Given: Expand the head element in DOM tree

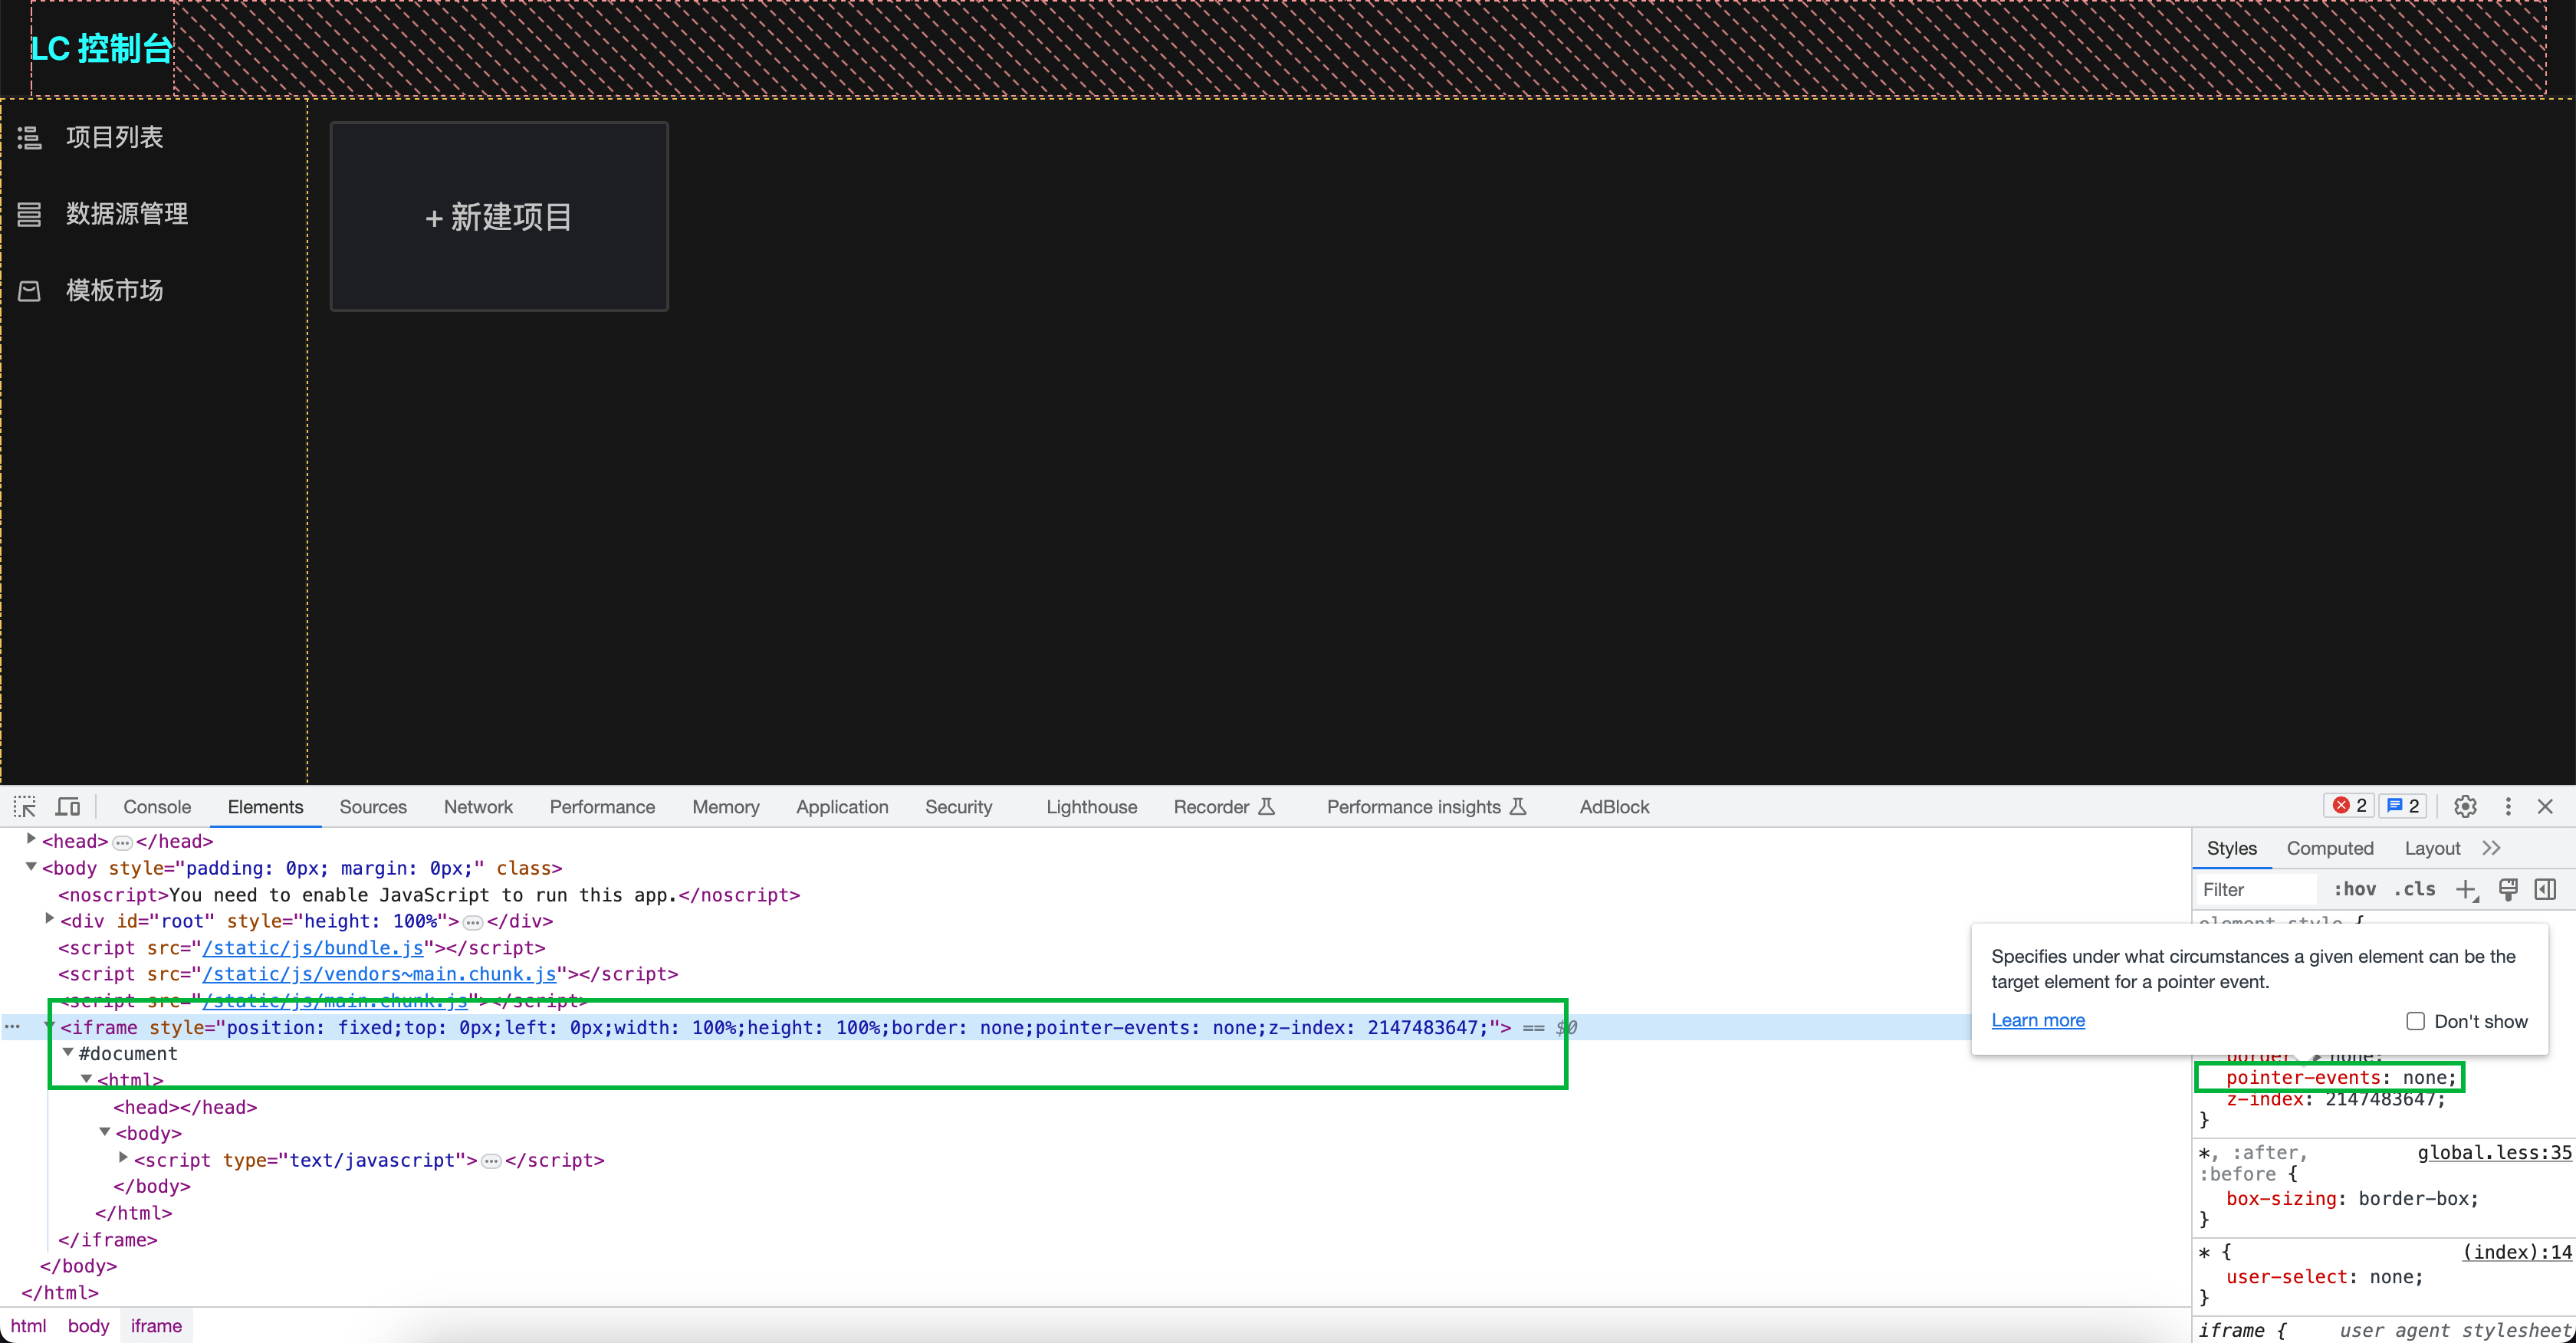Looking at the screenshot, I should click(x=30, y=840).
